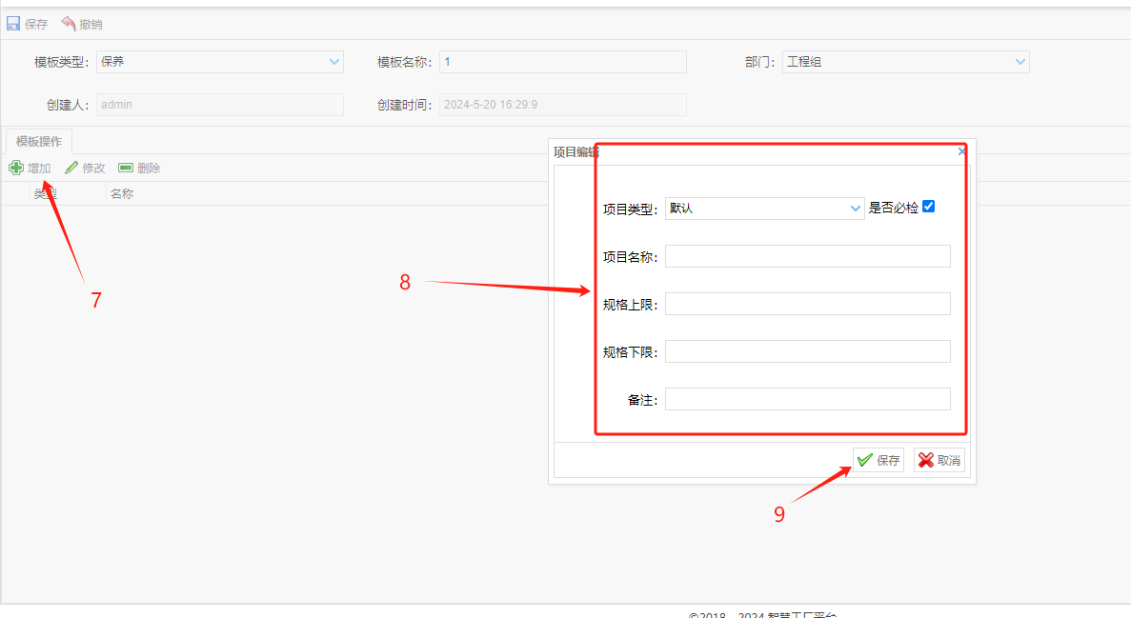The width and height of the screenshot is (1131, 618).
Task: Click the 类型 column header
Action: (x=46, y=193)
